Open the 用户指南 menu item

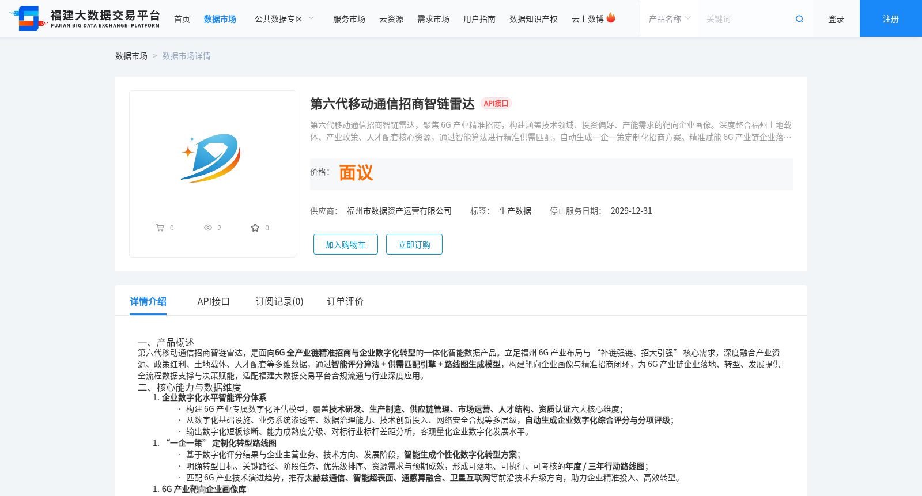[479, 19]
